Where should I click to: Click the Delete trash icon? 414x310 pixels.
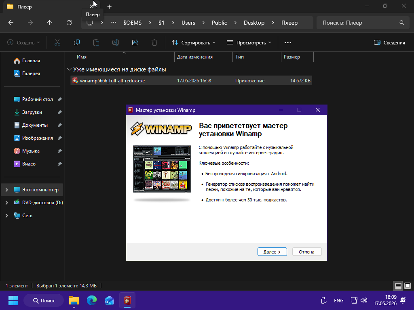pyautogui.click(x=154, y=42)
